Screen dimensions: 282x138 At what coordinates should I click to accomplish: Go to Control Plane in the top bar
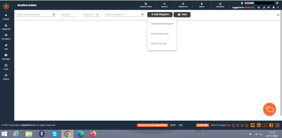point(146,5)
